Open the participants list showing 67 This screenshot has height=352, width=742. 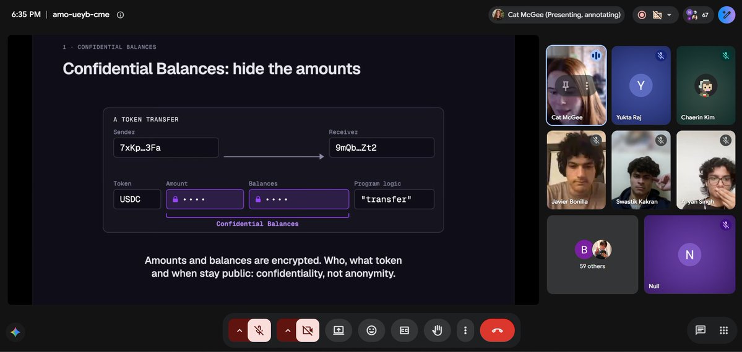click(x=698, y=15)
